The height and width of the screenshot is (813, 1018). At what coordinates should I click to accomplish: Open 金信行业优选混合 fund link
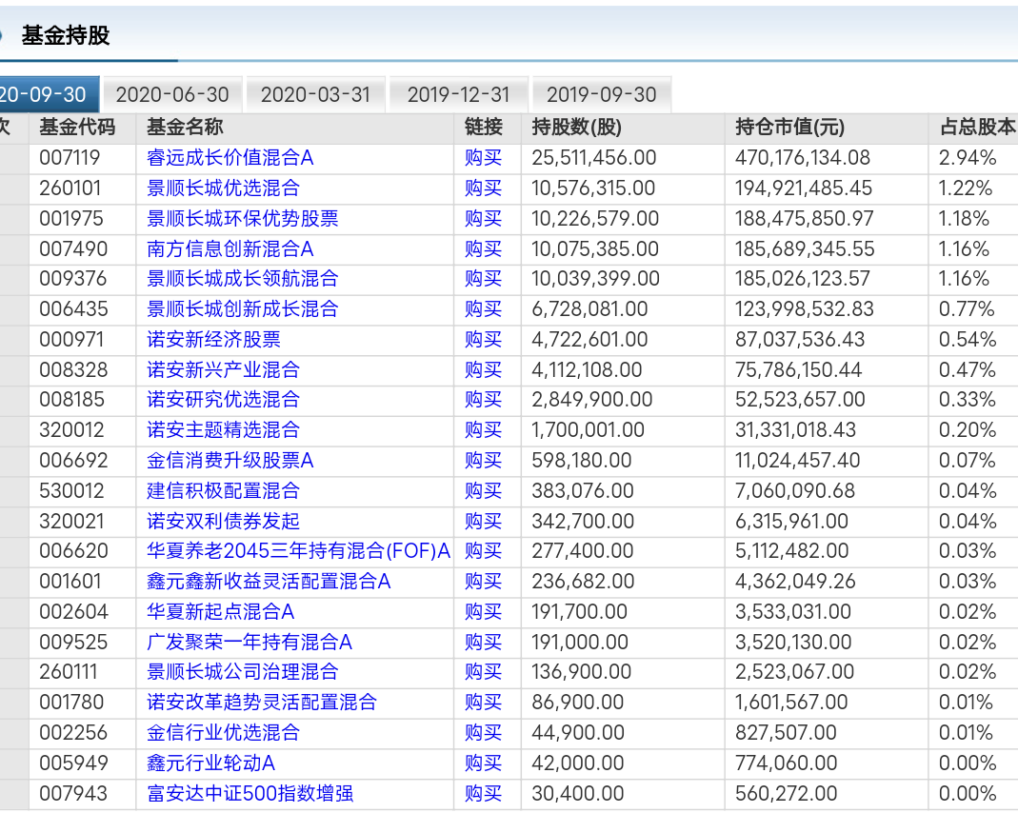[224, 733]
